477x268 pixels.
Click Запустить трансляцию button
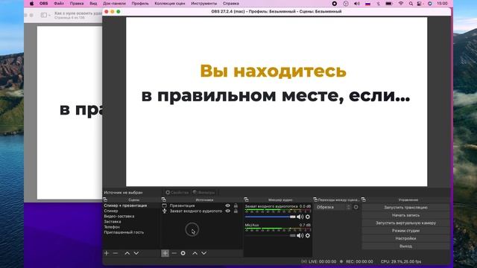[x=405, y=208]
